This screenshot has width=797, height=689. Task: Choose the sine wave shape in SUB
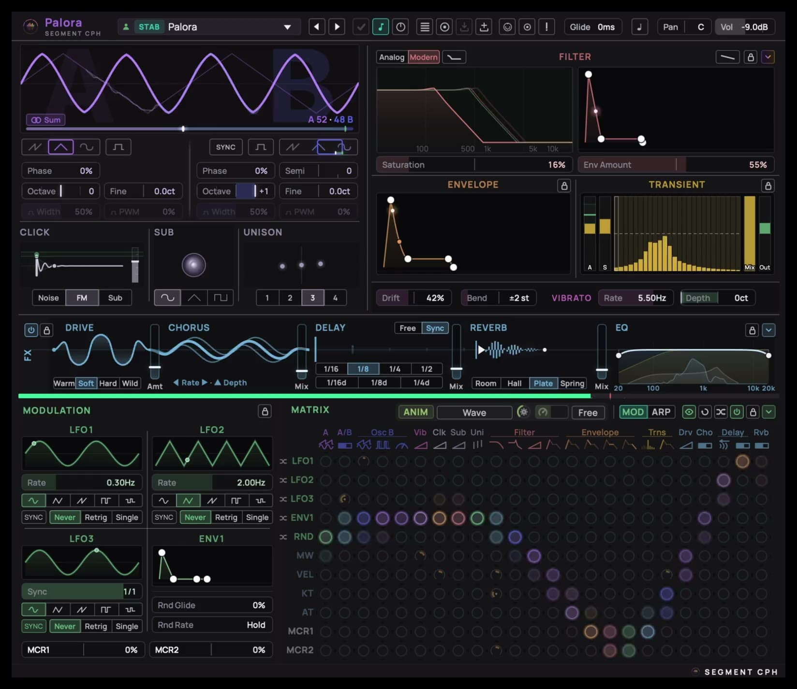tap(167, 298)
